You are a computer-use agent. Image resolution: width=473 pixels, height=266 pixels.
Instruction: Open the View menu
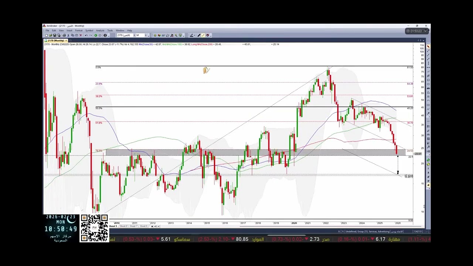[x=61, y=30]
